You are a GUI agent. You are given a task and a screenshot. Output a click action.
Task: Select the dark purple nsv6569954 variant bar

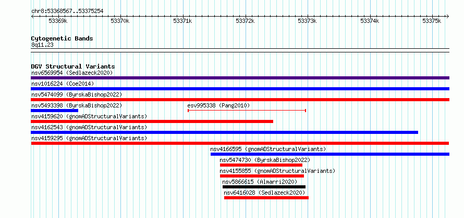click(x=240, y=78)
